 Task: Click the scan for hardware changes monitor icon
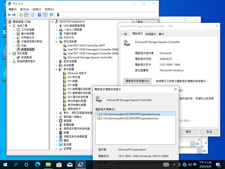(51, 15)
